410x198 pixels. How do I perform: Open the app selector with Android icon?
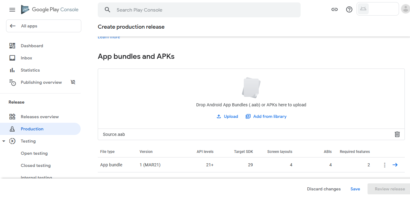point(377,9)
